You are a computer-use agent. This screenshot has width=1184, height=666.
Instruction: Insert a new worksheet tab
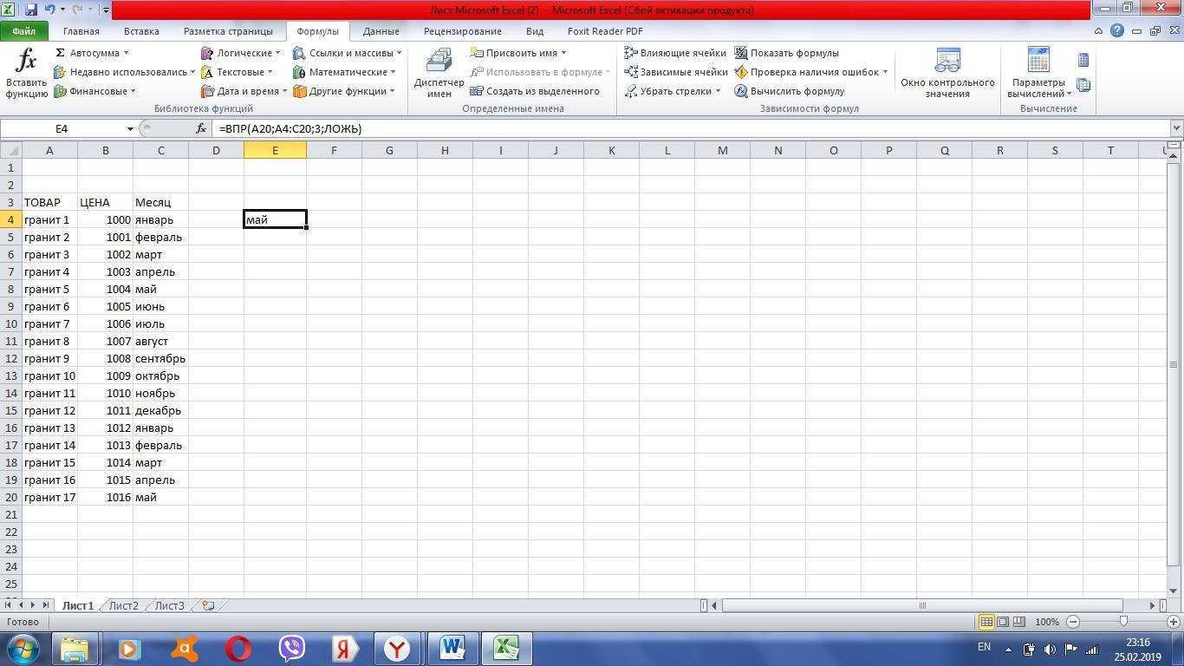(x=208, y=606)
